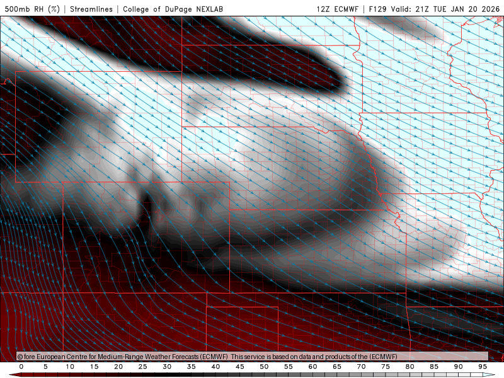
Task: Click the 10 label on the color scale
Action: coord(70,367)
